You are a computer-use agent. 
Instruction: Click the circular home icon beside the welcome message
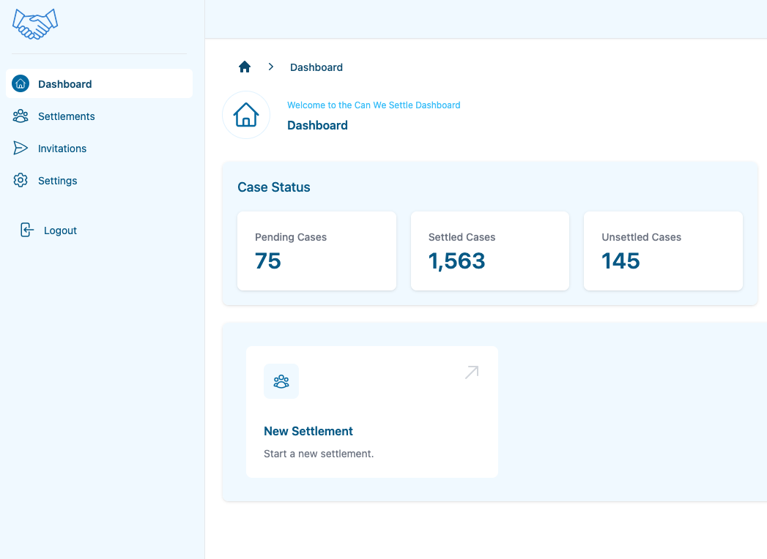pyautogui.click(x=246, y=115)
